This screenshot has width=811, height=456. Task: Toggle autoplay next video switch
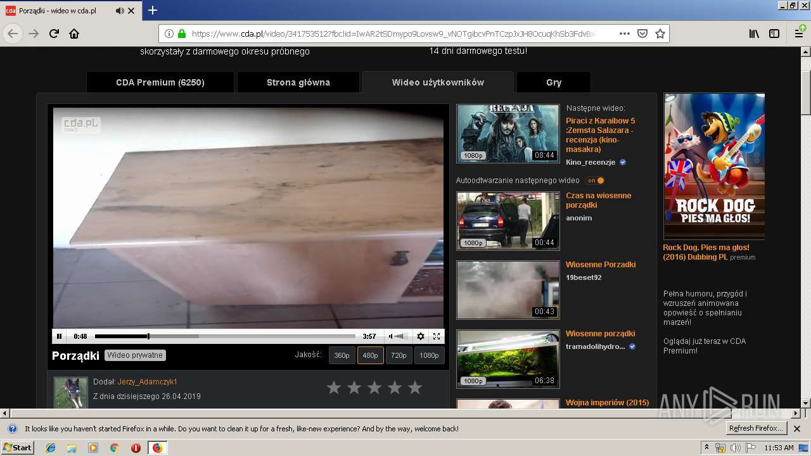click(595, 180)
